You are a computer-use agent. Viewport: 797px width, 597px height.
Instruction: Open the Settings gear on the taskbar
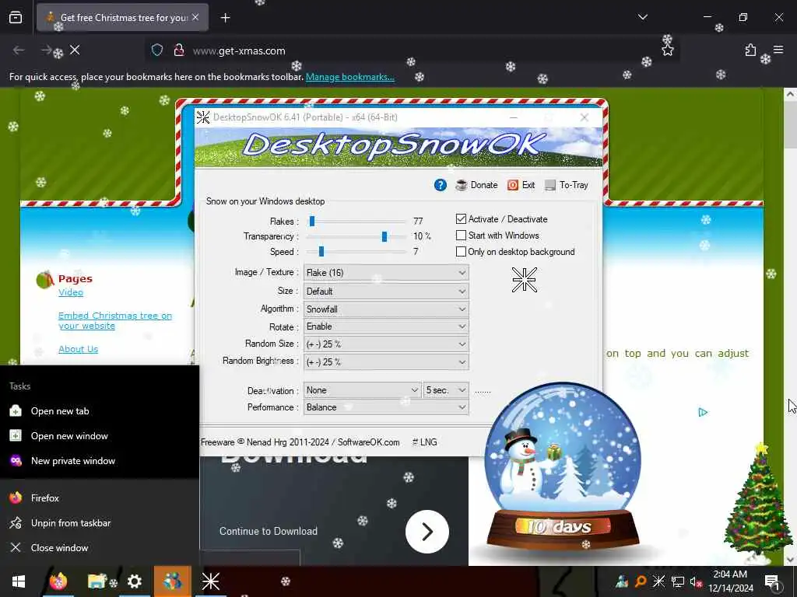coord(135,581)
